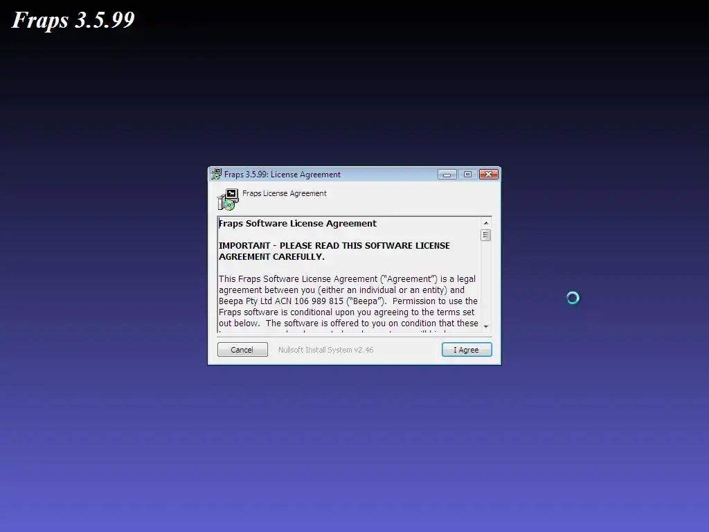
Task: Click the license text scrollbar thumb
Action: tap(486, 236)
